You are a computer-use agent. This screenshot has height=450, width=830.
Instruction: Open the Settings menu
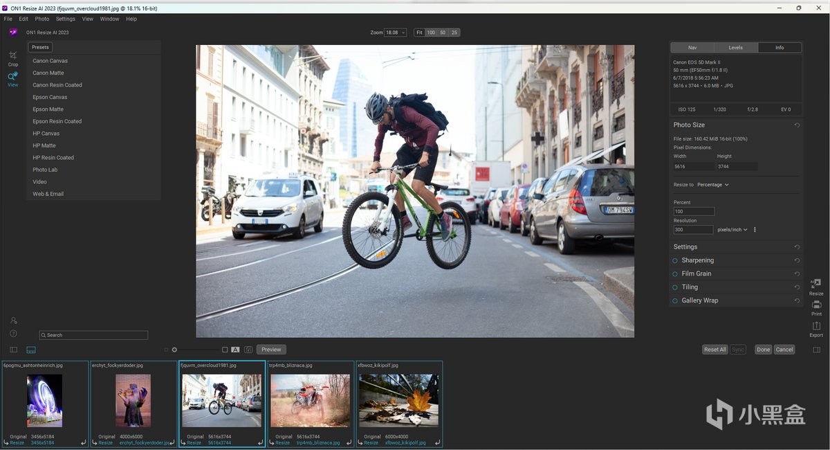point(66,19)
